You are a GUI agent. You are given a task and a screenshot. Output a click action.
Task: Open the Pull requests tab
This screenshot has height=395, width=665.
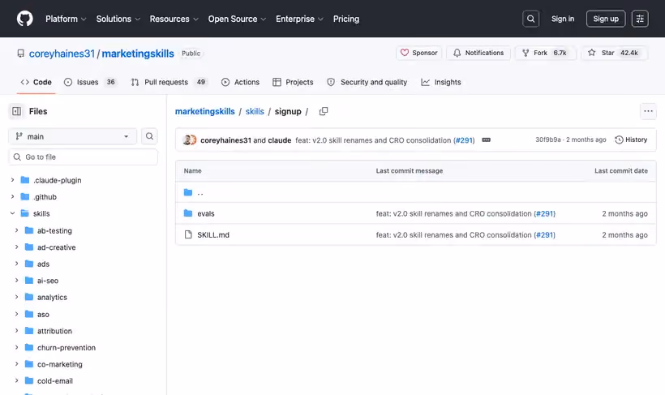169,82
